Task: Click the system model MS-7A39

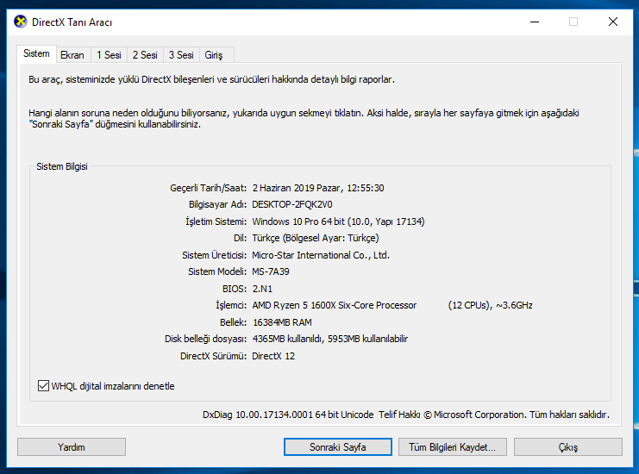Action: tap(271, 271)
